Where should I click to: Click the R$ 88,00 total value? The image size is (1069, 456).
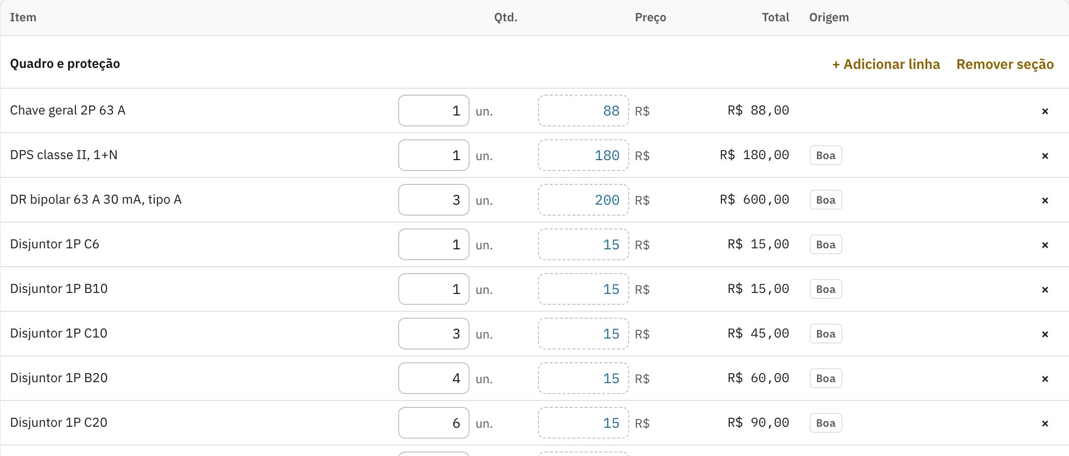(x=759, y=111)
